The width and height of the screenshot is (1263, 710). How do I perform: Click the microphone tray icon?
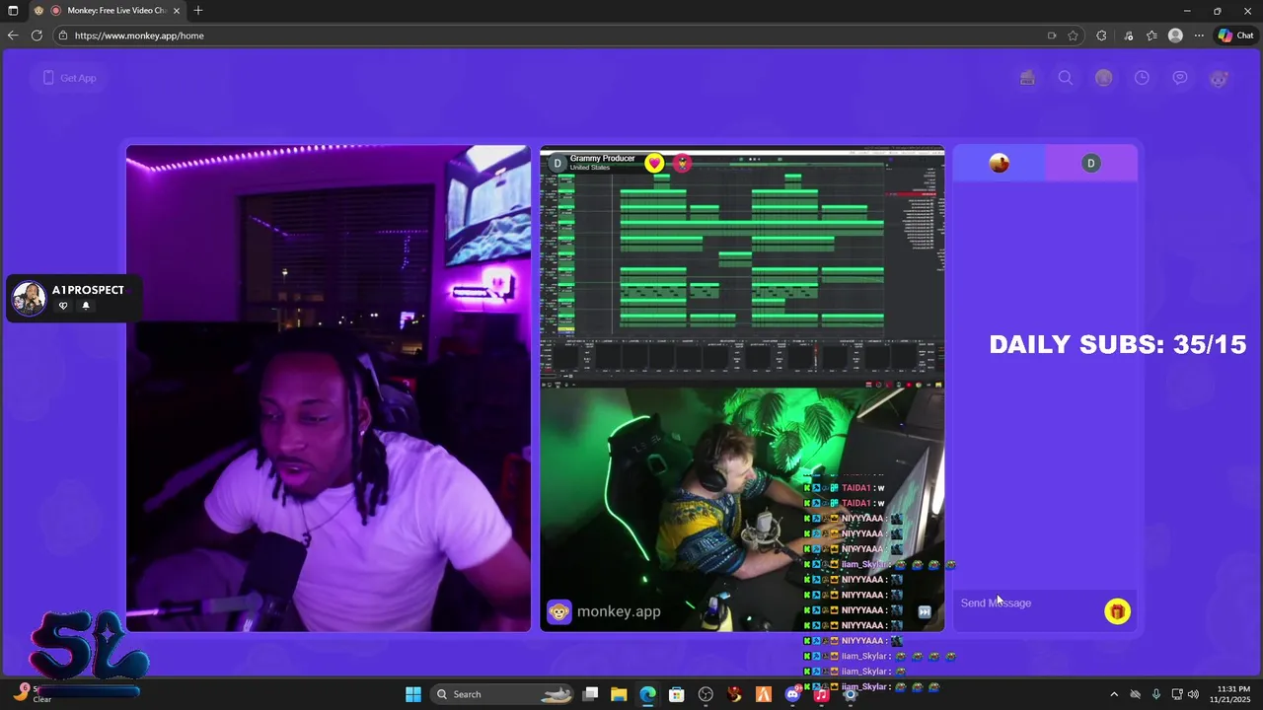point(1156,694)
